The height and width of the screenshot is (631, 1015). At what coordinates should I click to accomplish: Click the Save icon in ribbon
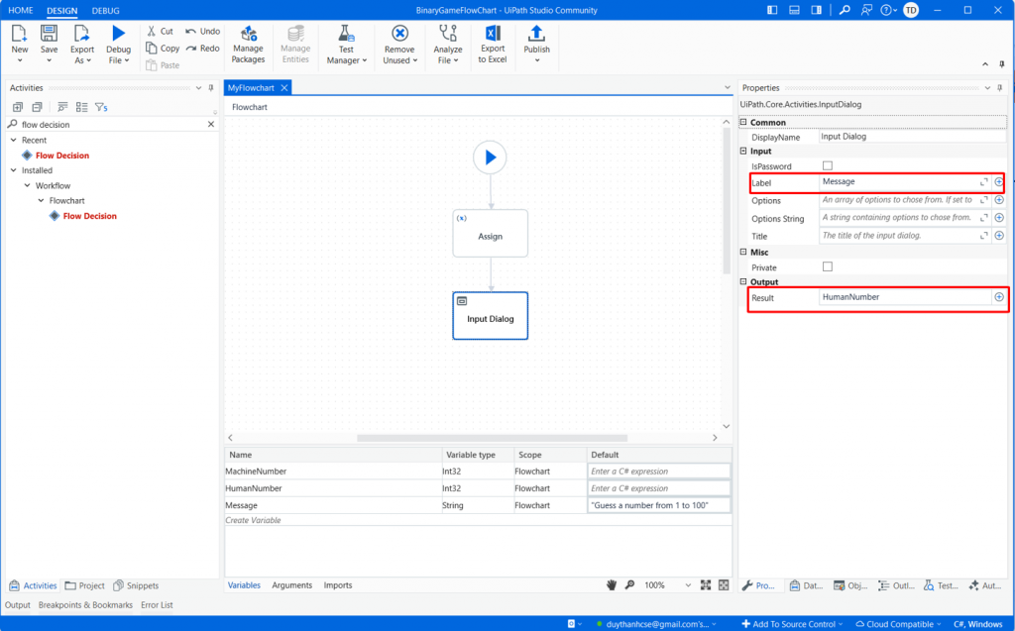pyautogui.click(x=49, y=34)
